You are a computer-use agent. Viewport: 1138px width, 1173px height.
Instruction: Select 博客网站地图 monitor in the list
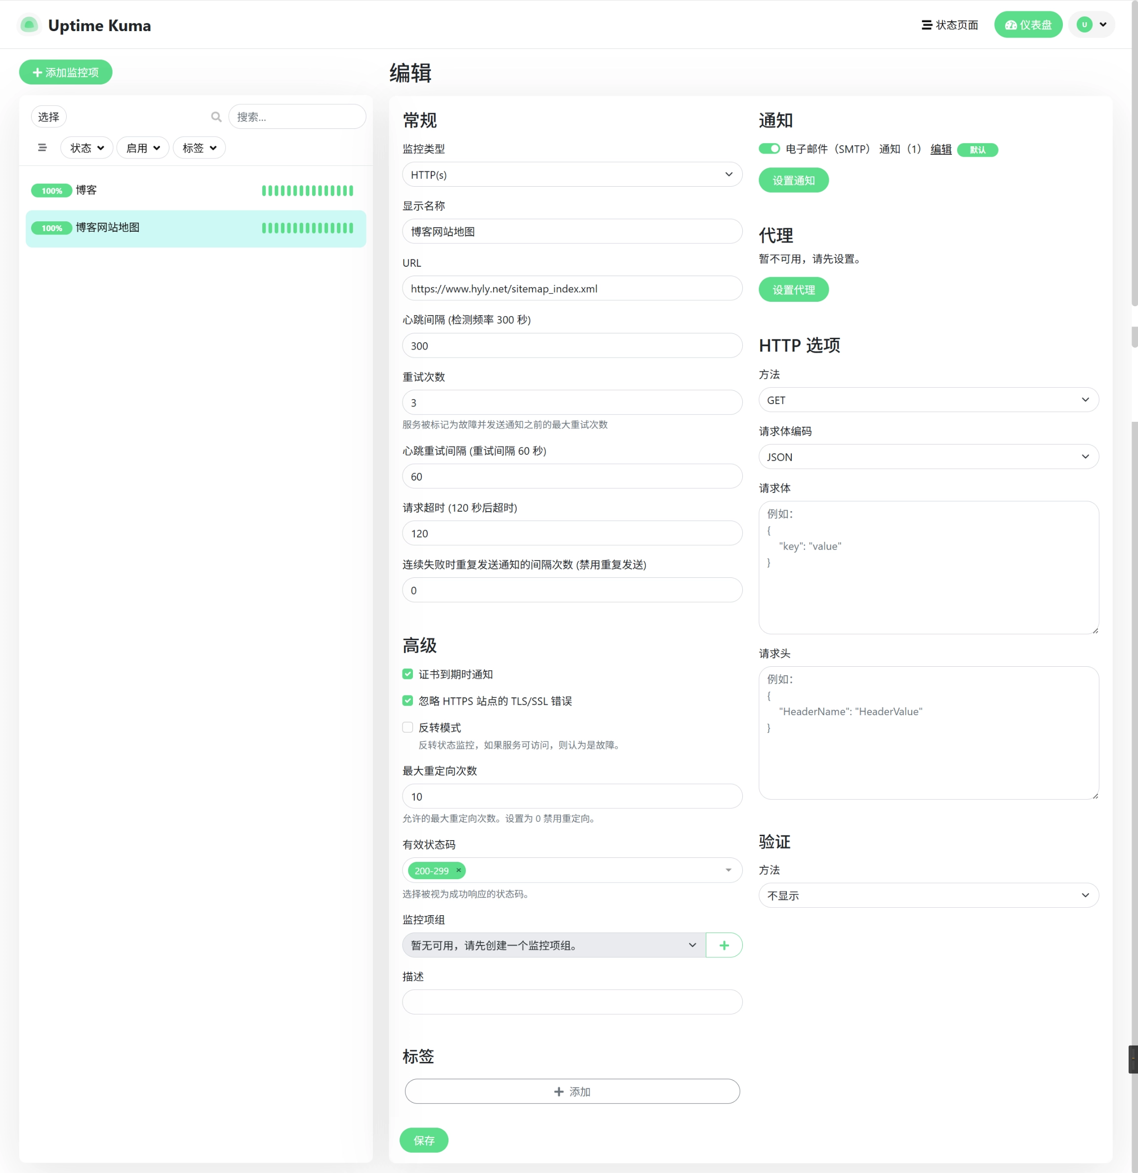click(196, 228)
